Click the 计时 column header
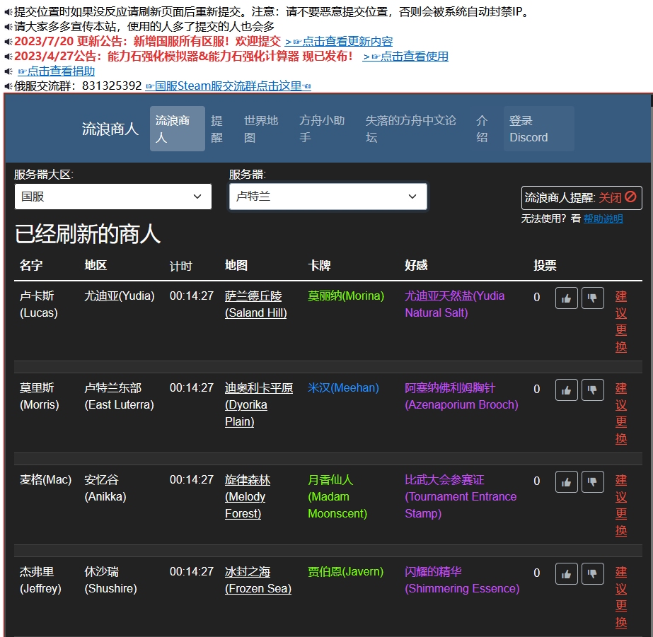This screenshot has width=653, height=637. (x=180, y=266)
